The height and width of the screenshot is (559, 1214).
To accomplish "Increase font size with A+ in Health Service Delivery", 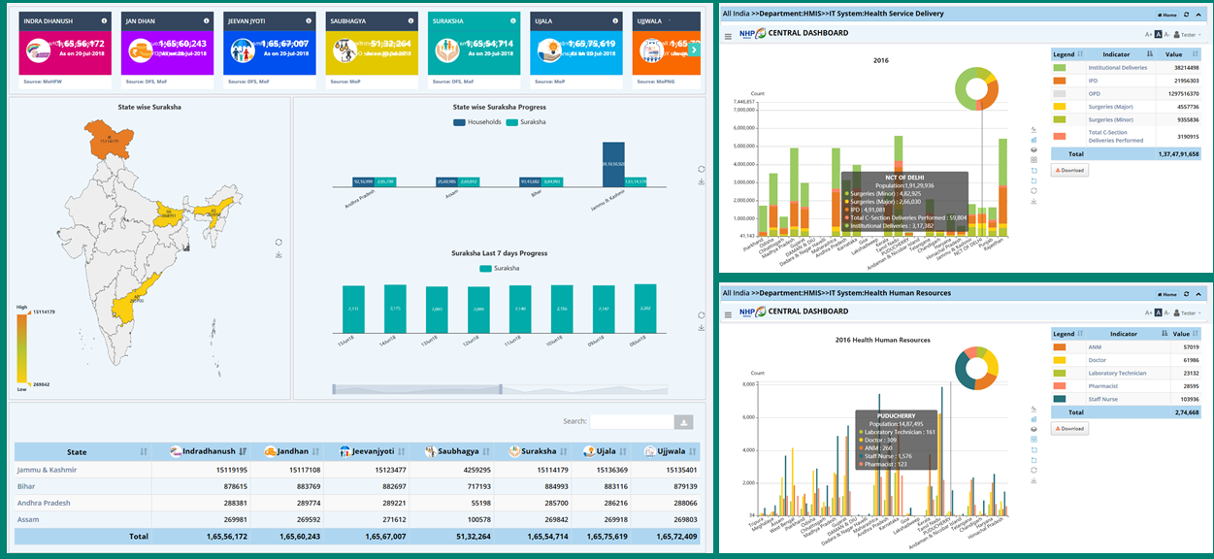I will (x=1149, y=35).
